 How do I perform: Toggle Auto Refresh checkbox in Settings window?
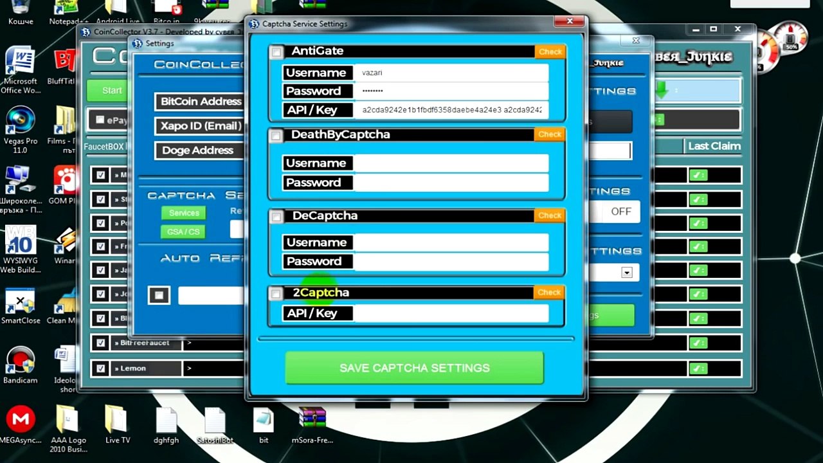click(x=159, y=295)
